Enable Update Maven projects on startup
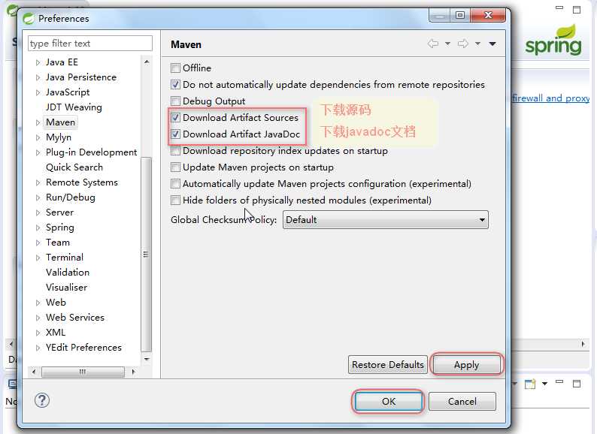This screenshot has width=597, height=434. coord(175,167)
